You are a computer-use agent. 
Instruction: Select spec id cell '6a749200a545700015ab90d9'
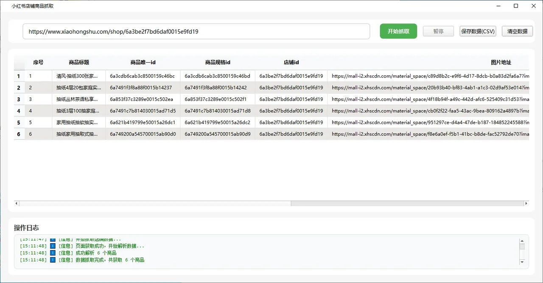pos(218,134)
